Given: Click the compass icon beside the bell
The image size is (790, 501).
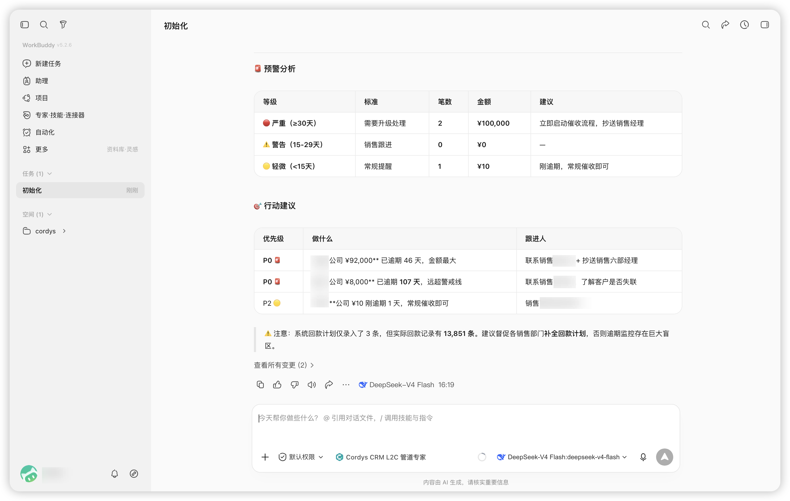Looking at the screenshot, I should tap(134, 473).
